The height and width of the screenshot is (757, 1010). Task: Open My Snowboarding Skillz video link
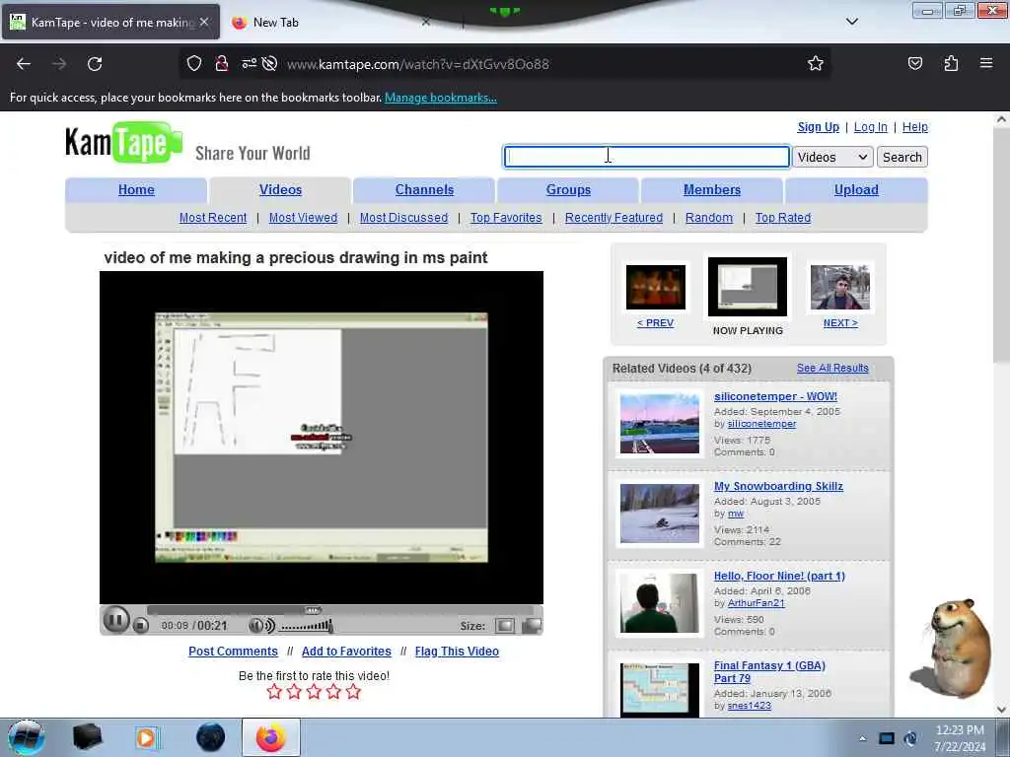pos(778,486)
